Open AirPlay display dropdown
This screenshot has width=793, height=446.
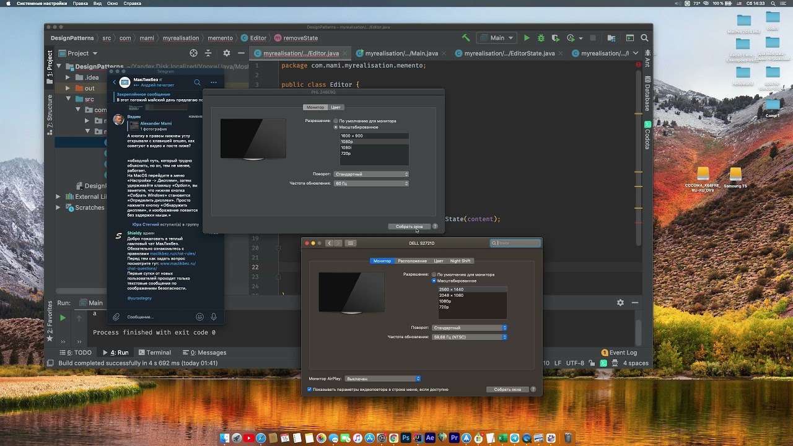(x=382, y=378)
